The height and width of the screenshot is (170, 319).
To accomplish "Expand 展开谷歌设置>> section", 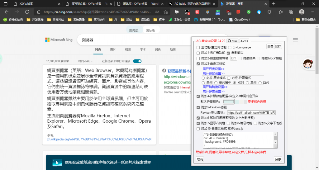I will [x=214, y=73].
